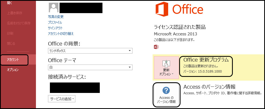Image resolution: width=265 pixels, height=109 pixels.
Task: Select 名前を付けて保存 in left menu
Action: [19, 23]
